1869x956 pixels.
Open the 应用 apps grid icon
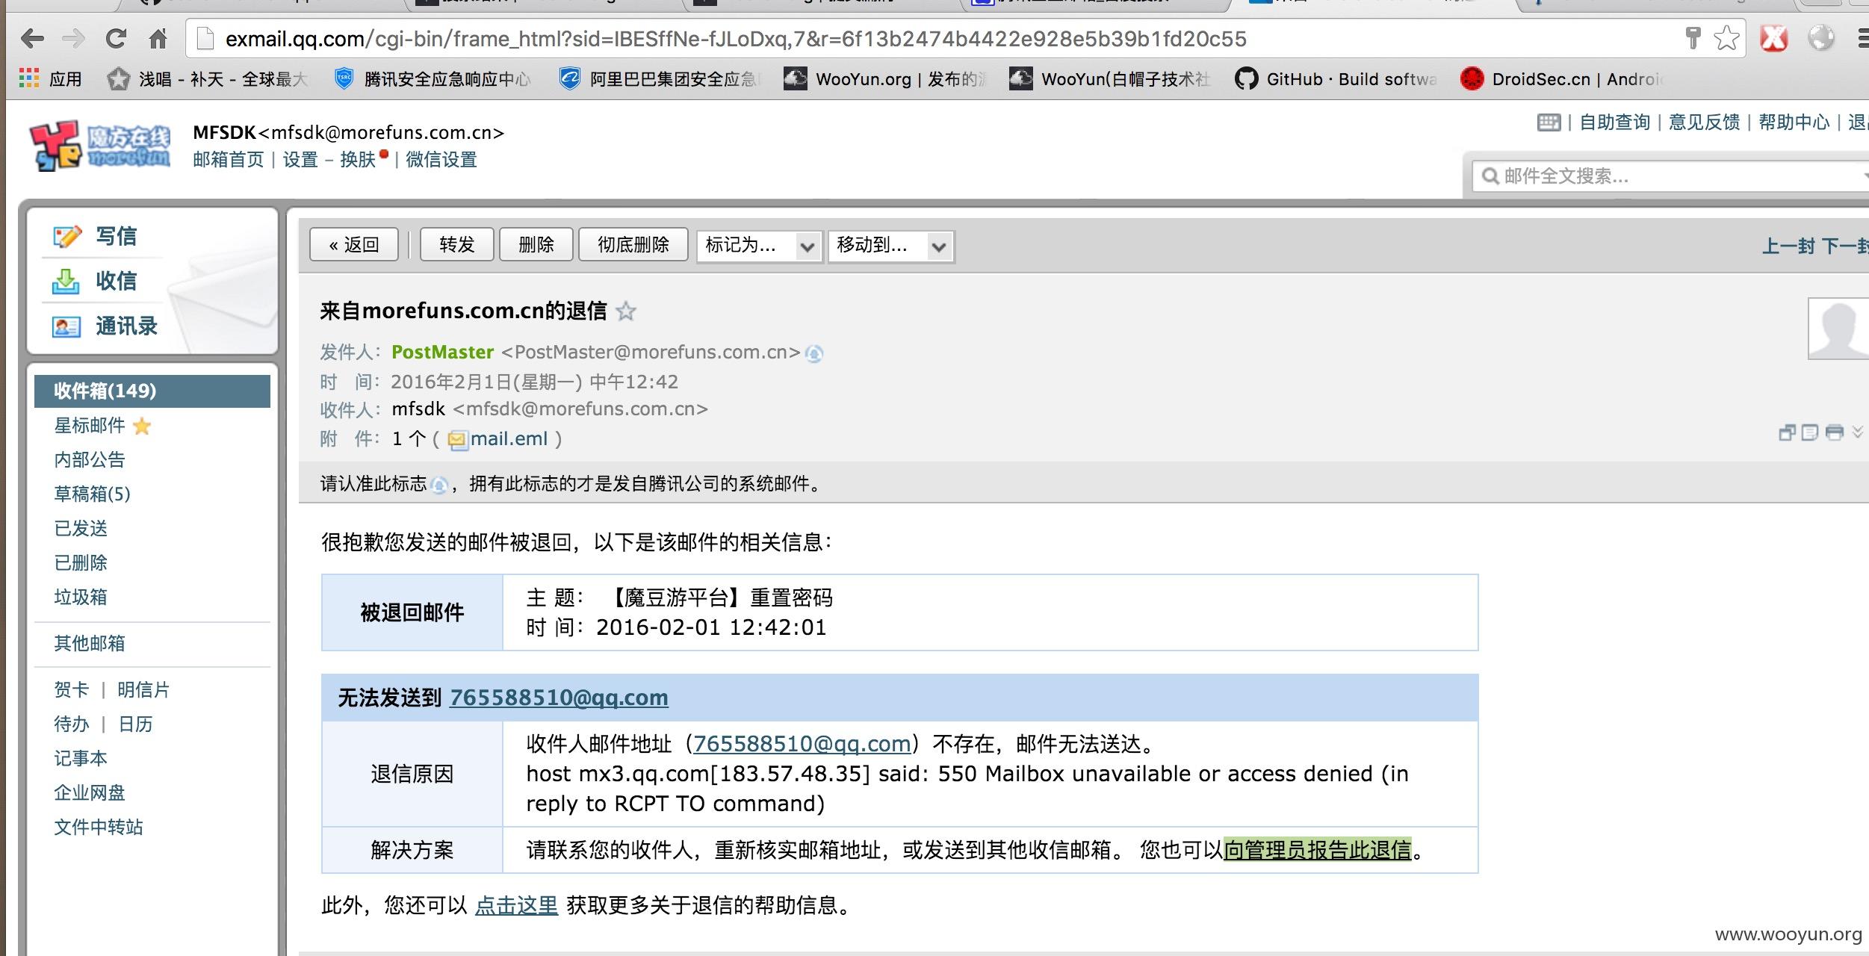pyautogui.click(x=28, y=78)
